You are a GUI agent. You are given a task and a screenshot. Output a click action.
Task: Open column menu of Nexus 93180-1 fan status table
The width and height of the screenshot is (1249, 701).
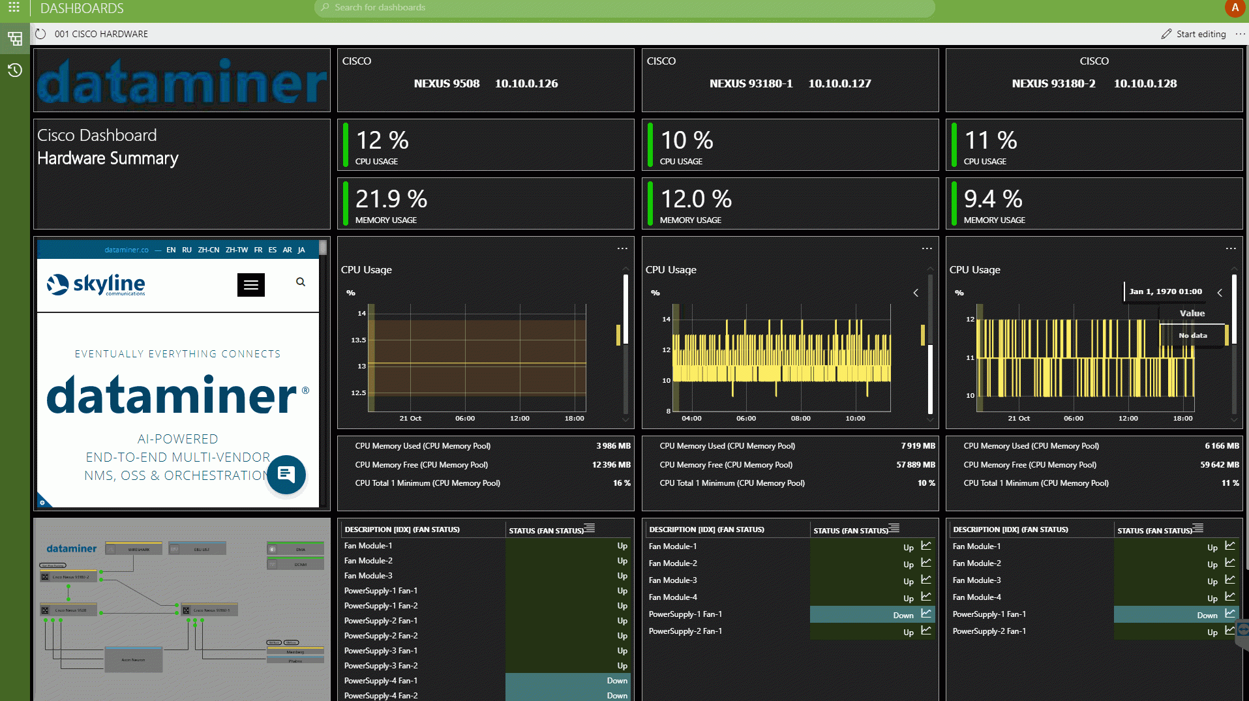(894, 528)
